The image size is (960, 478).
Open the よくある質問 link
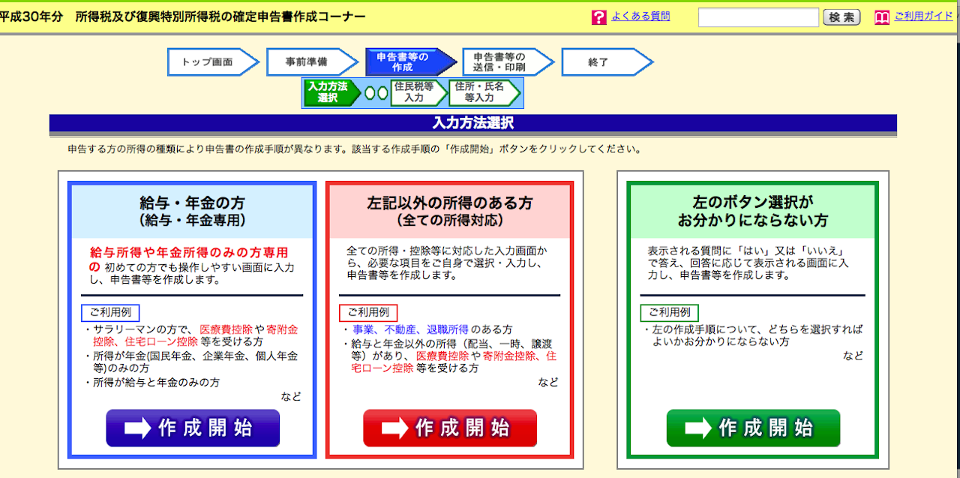[640, 16]
